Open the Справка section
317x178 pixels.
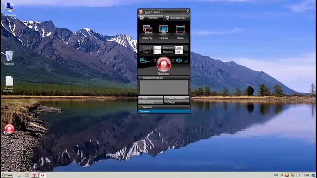(x=163, y=111)
